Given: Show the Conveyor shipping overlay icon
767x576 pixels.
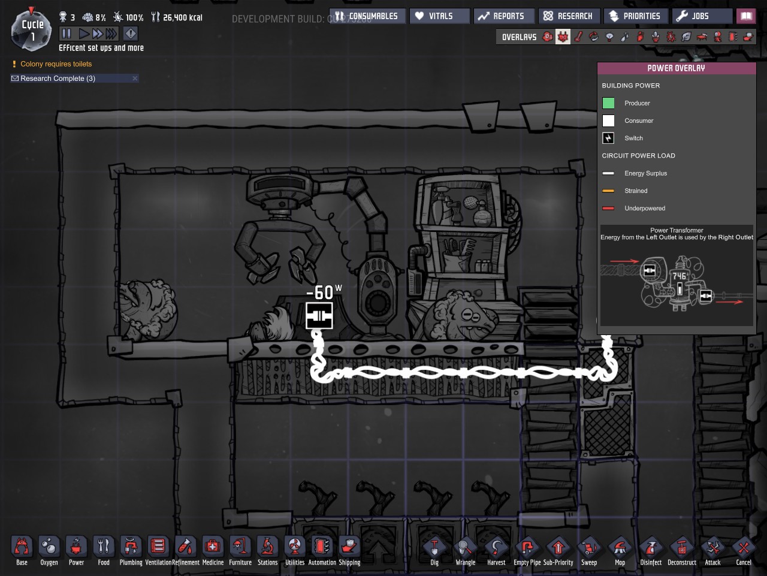Looking at the screenshot, I should (748, 37).
